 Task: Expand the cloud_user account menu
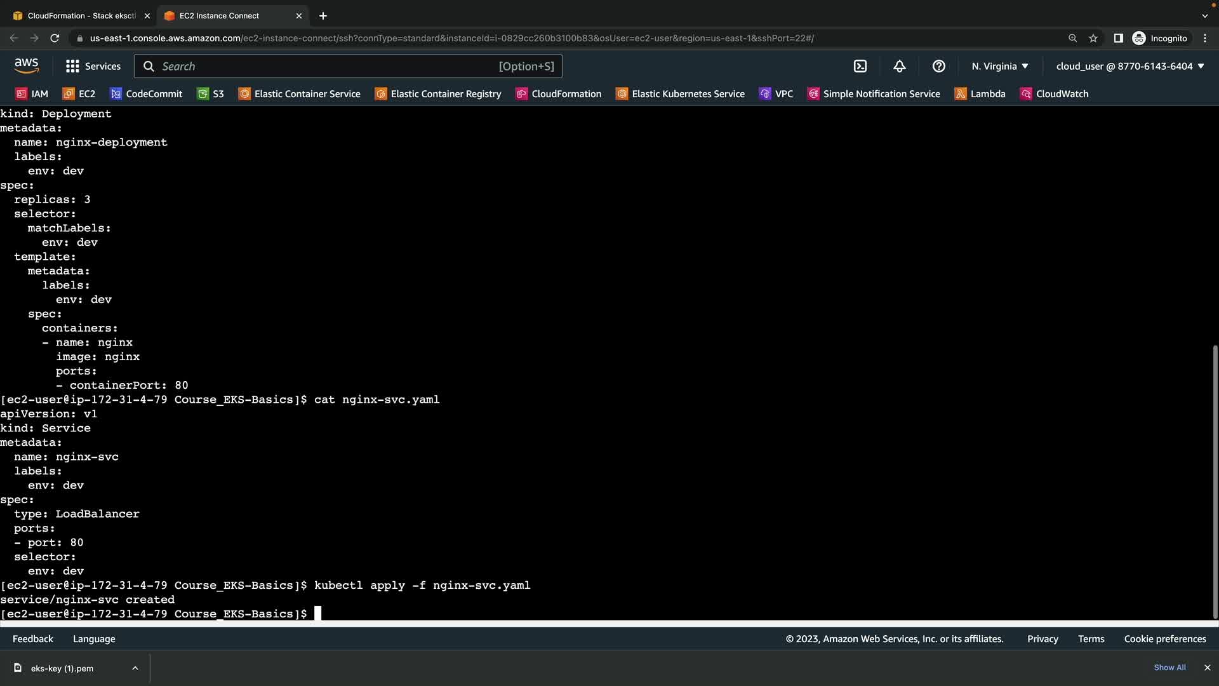point(1130,66)
